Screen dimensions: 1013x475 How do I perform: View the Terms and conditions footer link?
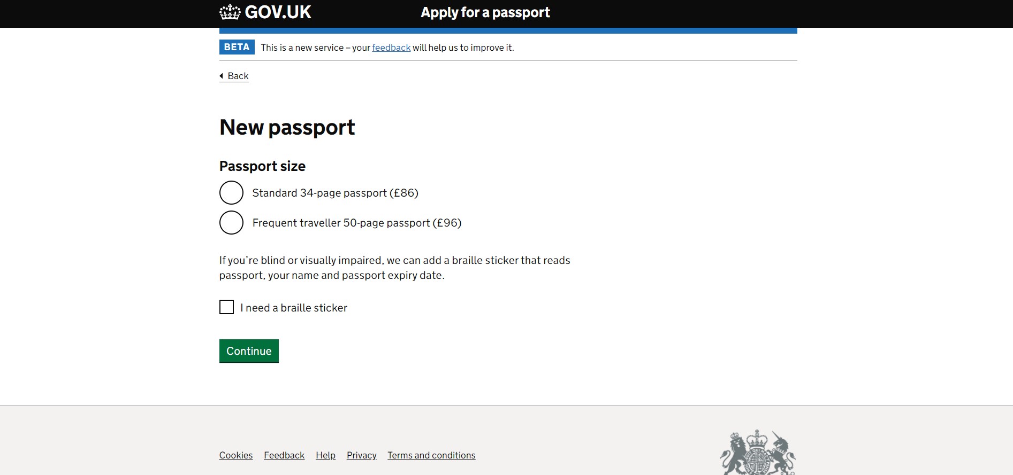pyautogui.click(x=431, y=455)
